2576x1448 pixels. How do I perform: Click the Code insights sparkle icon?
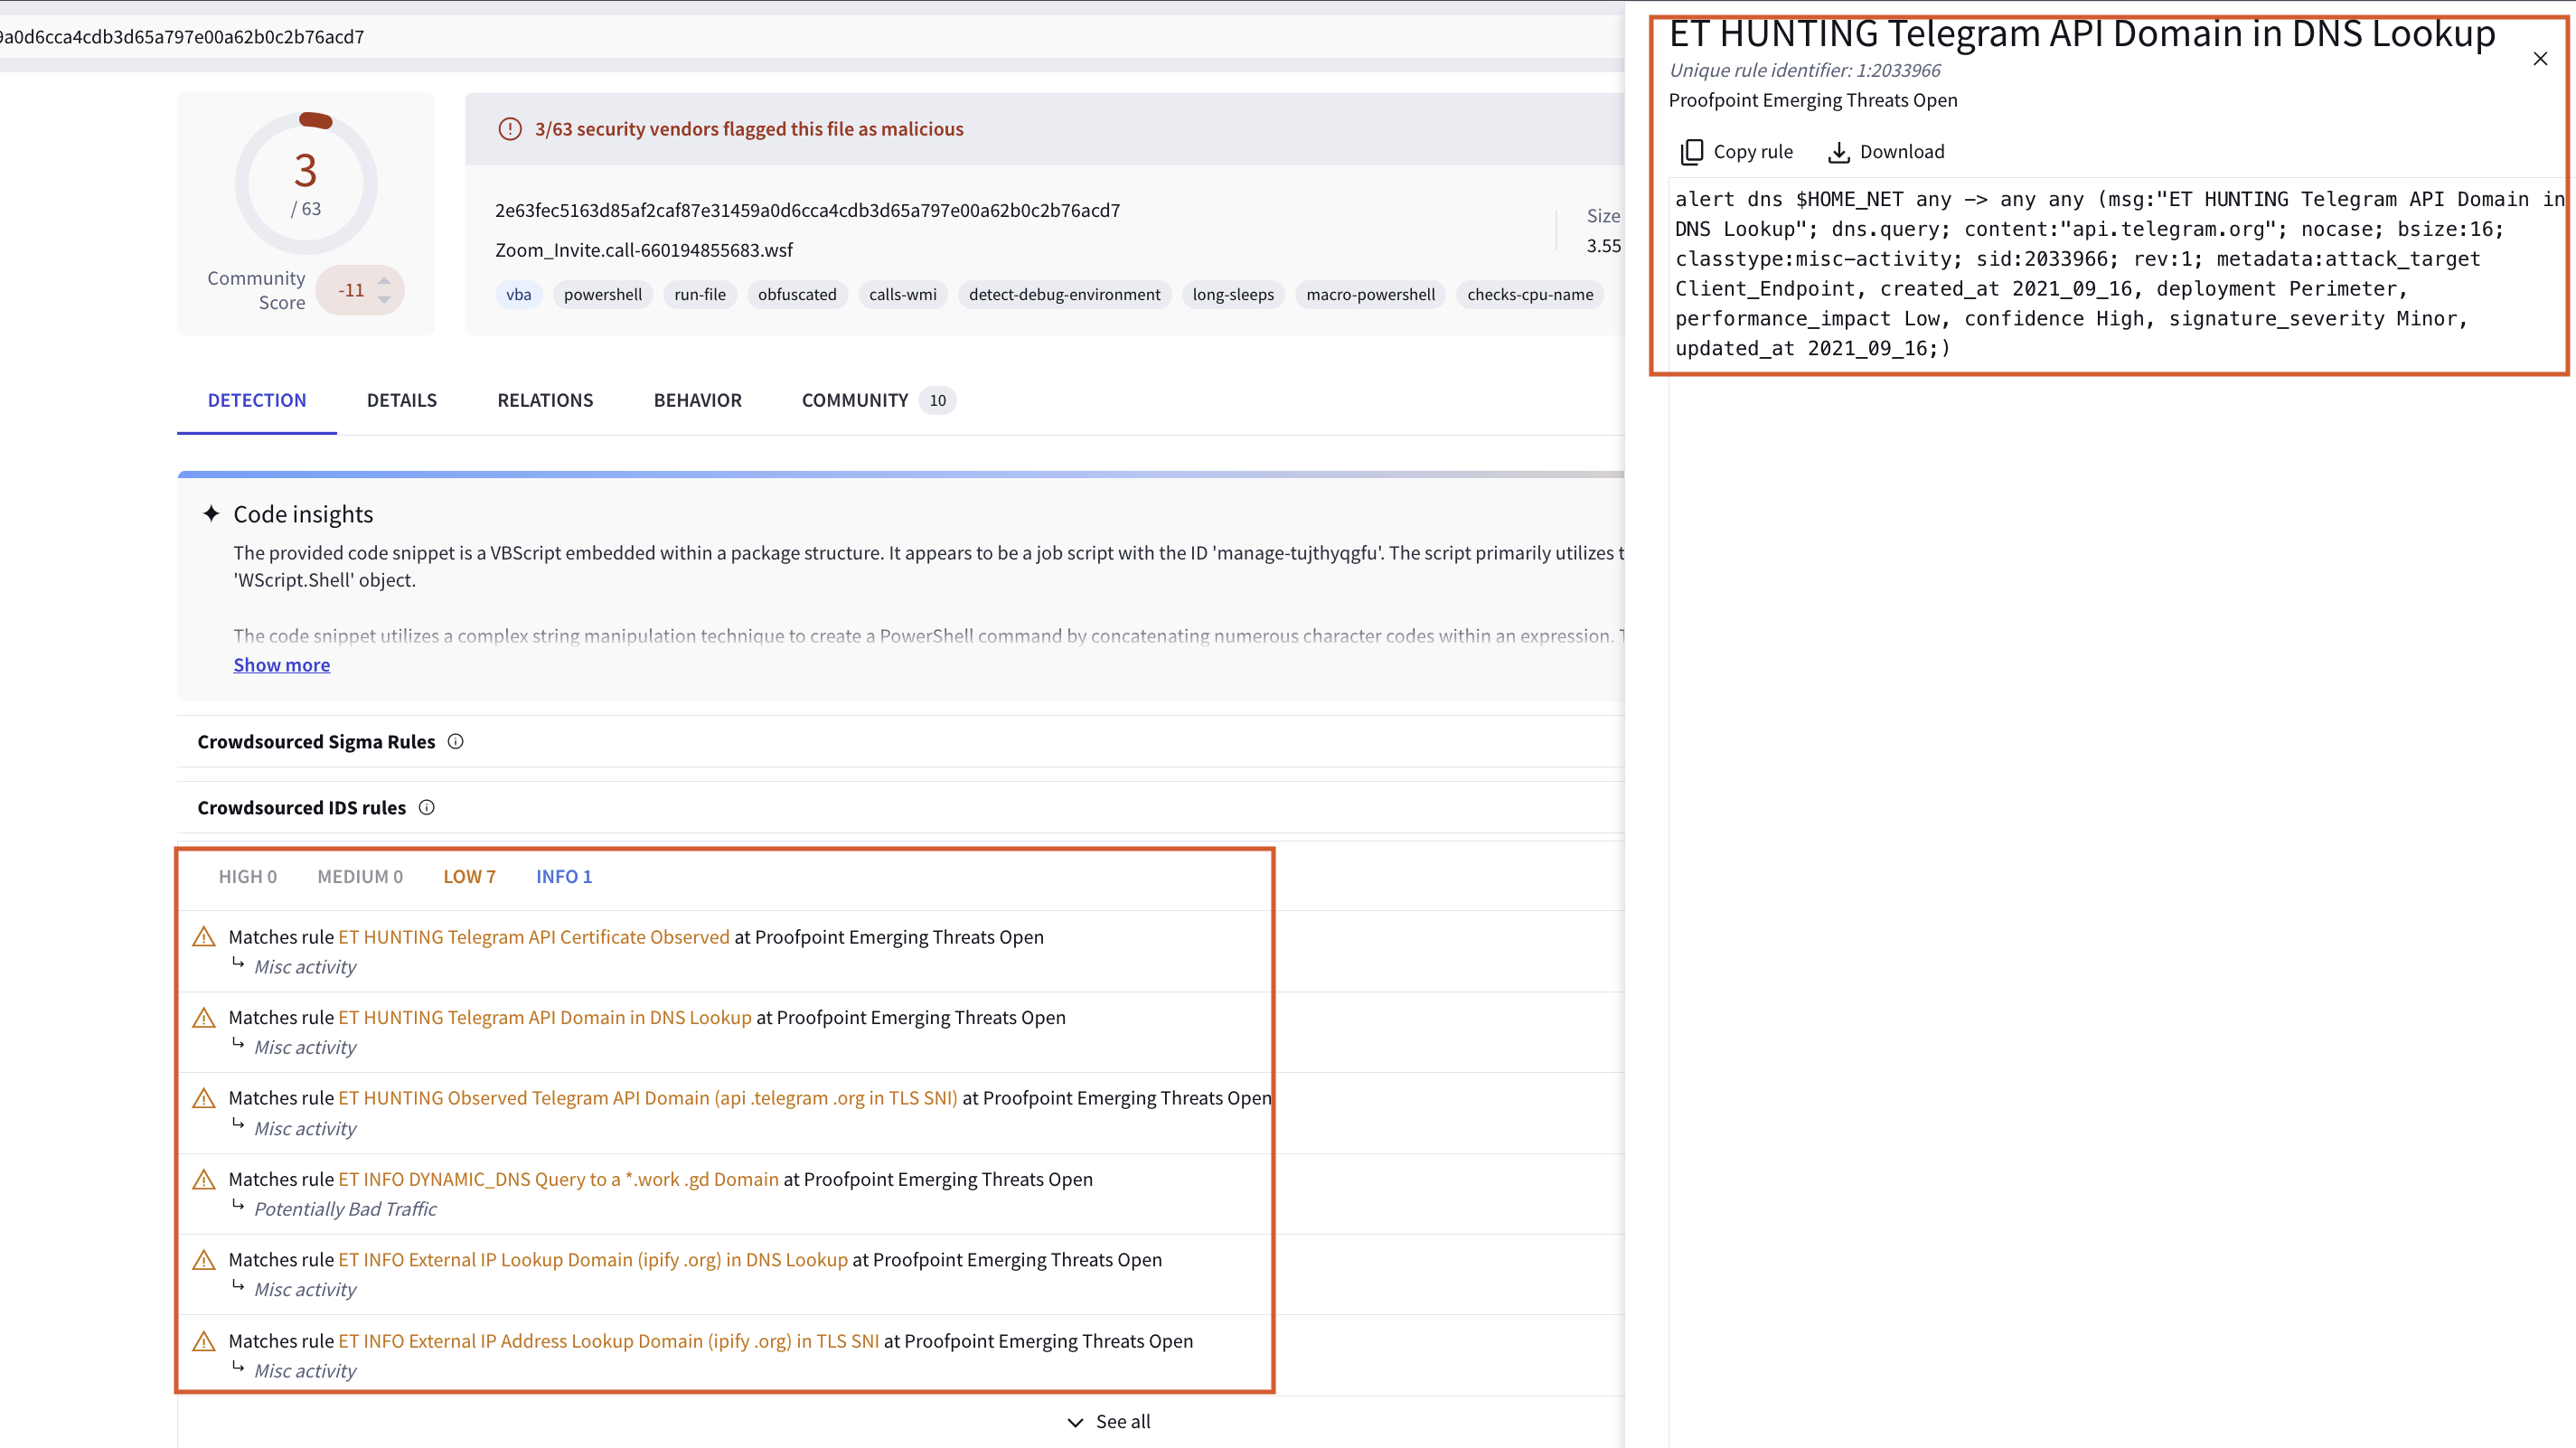(x=211, y=514)
